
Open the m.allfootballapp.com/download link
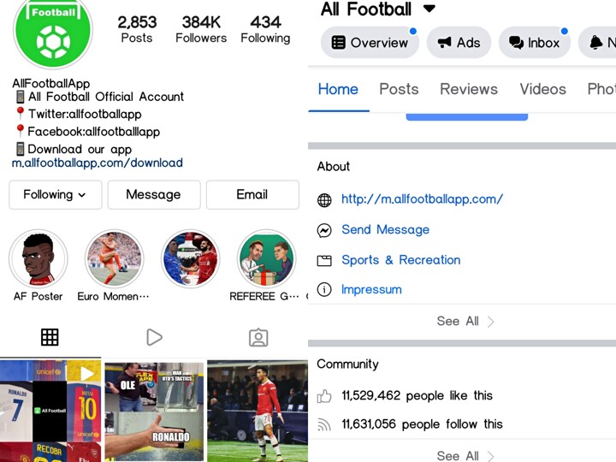pyautogui.click(x=97, y=163)
